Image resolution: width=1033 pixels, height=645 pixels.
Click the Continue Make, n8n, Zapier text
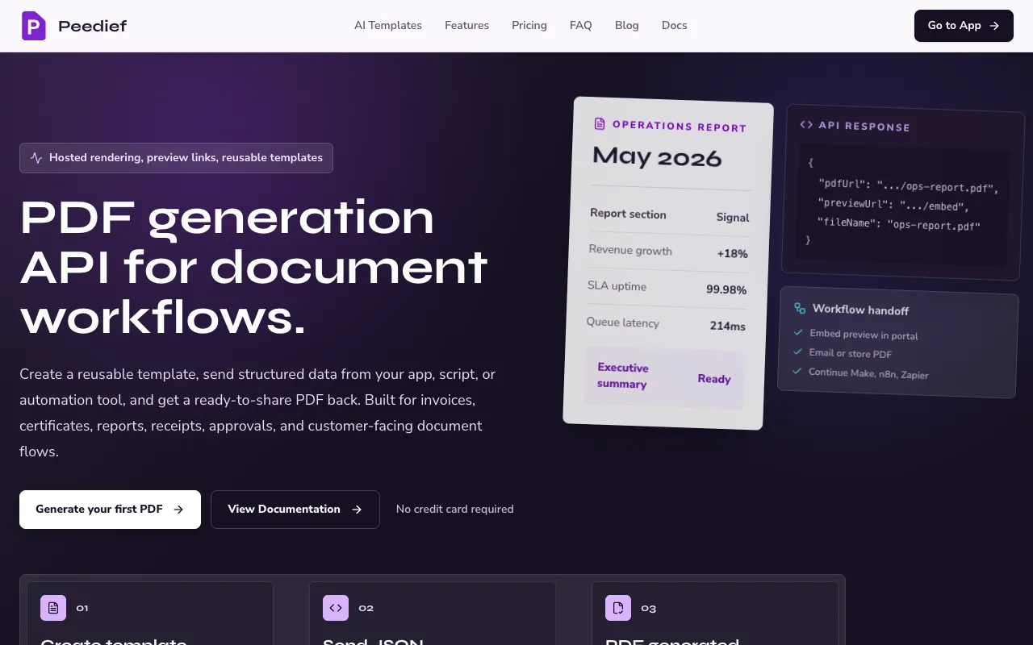(868, 373)
